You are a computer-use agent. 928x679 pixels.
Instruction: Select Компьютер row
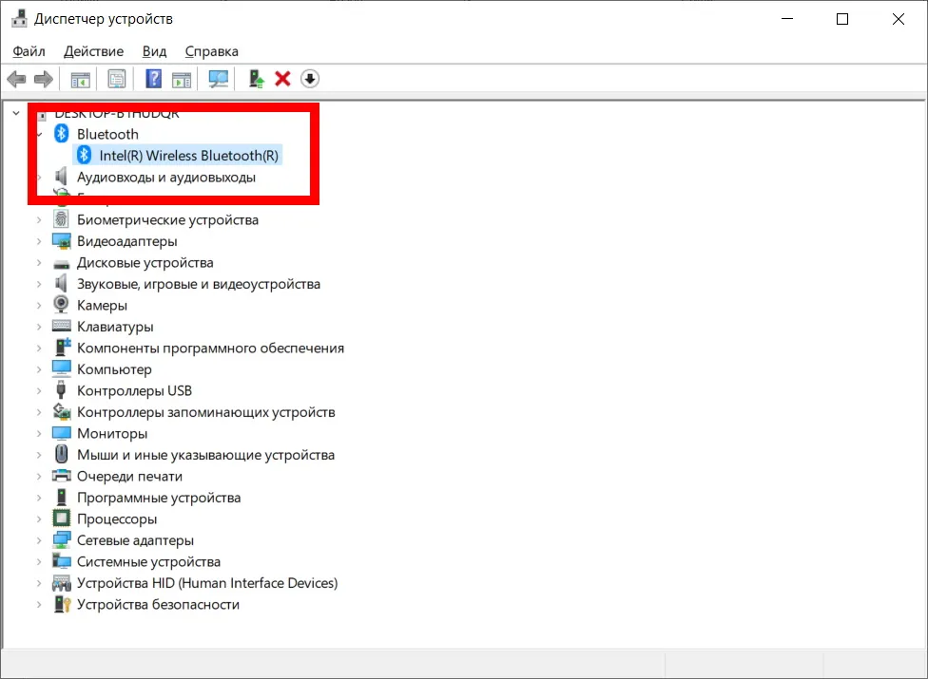coord(114,369)
